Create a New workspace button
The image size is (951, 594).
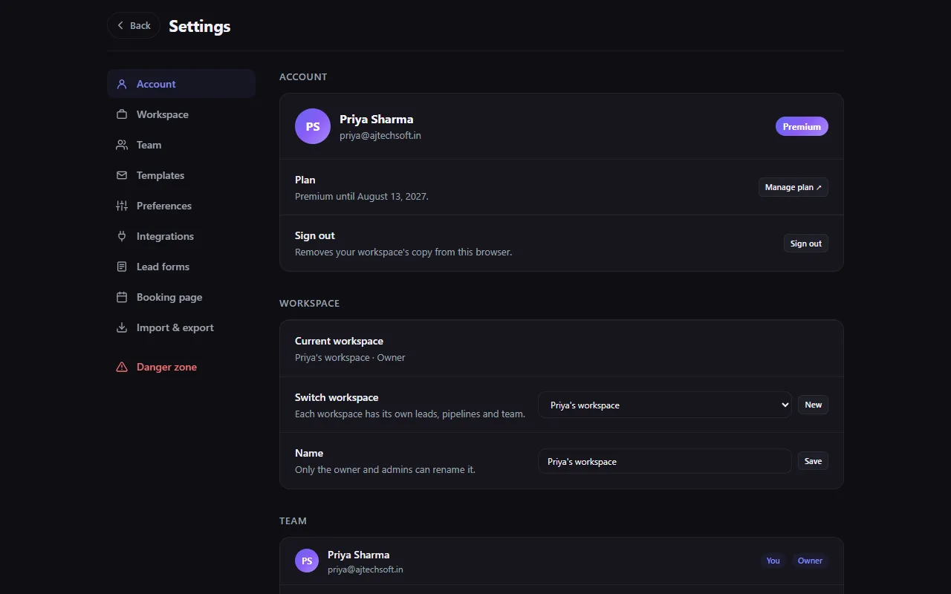pos(813,405)
